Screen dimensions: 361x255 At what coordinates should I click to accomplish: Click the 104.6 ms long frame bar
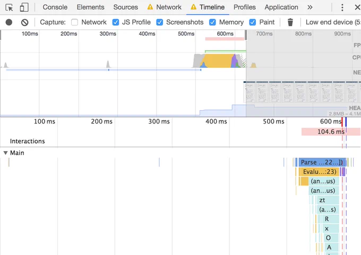(x=331, y=132)
